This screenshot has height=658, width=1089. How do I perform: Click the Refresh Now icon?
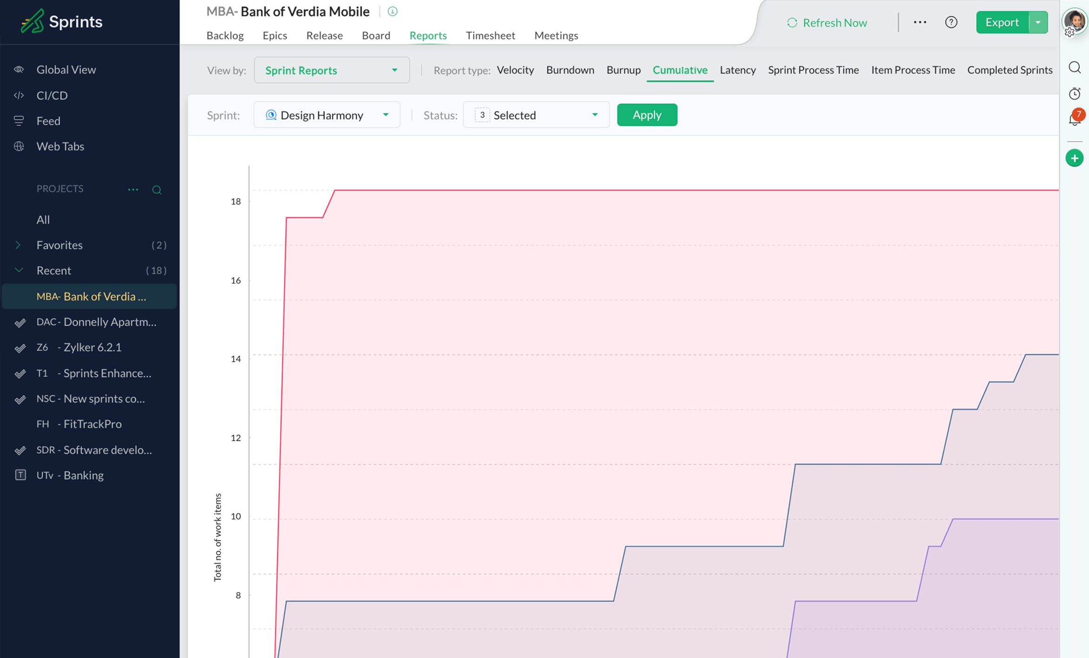[791, 22]
